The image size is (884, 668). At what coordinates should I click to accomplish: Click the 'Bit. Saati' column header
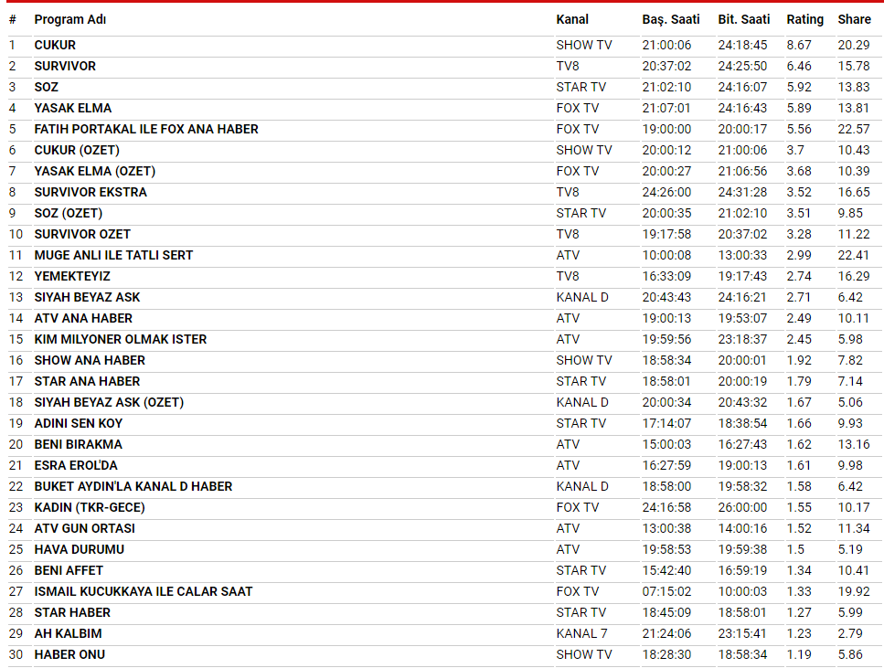click(x=743, y=20)
